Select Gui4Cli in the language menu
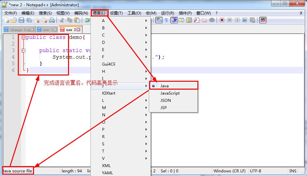The height and width of the screenshot is (176, 307). point(120,64)
